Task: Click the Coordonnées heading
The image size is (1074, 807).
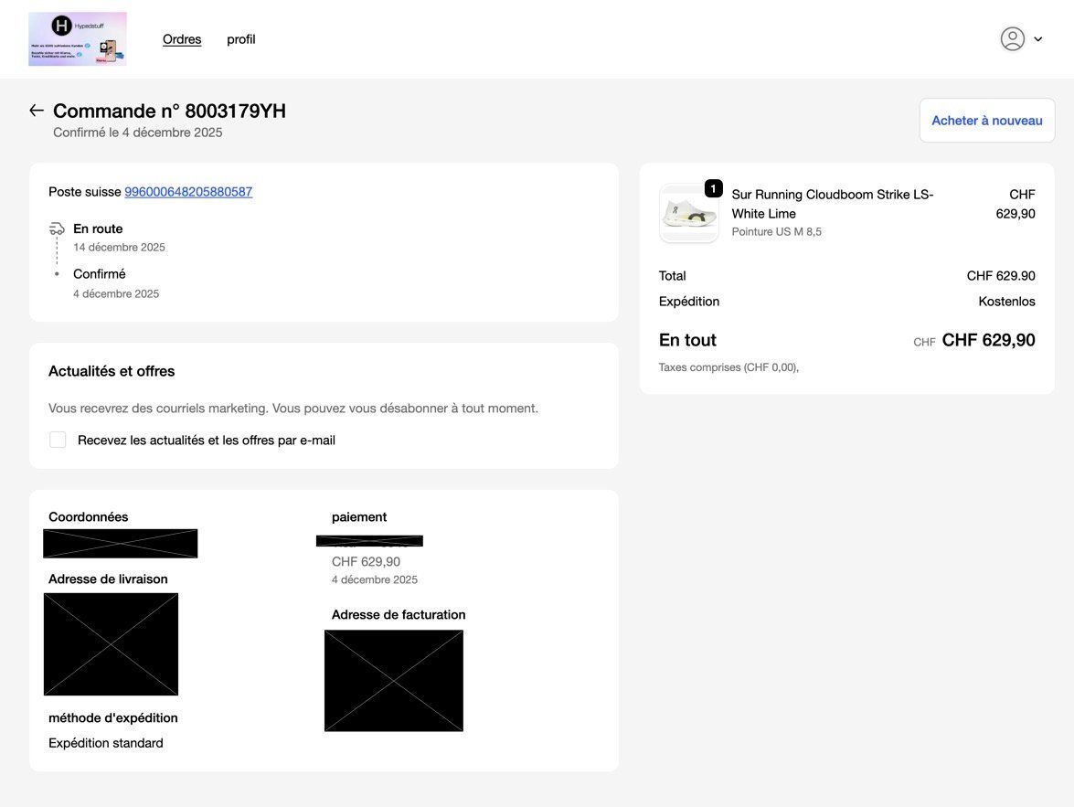Action: [x=89, y=517]
